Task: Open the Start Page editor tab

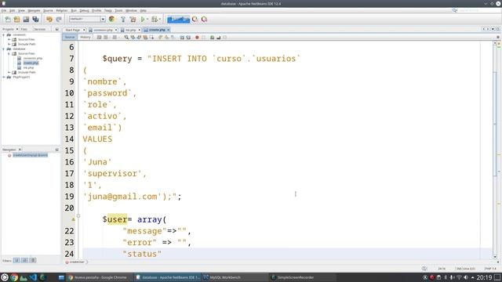Action: pyautogui.click(x=73, y=30)
